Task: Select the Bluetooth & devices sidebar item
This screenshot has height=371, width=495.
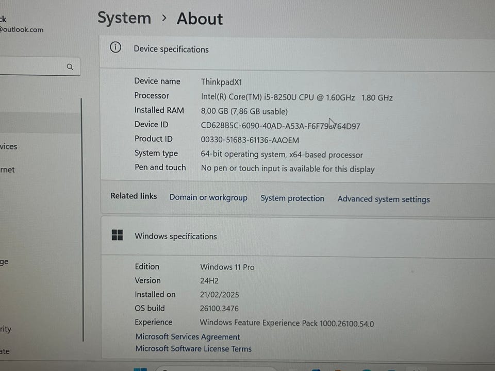Action: 9,146
